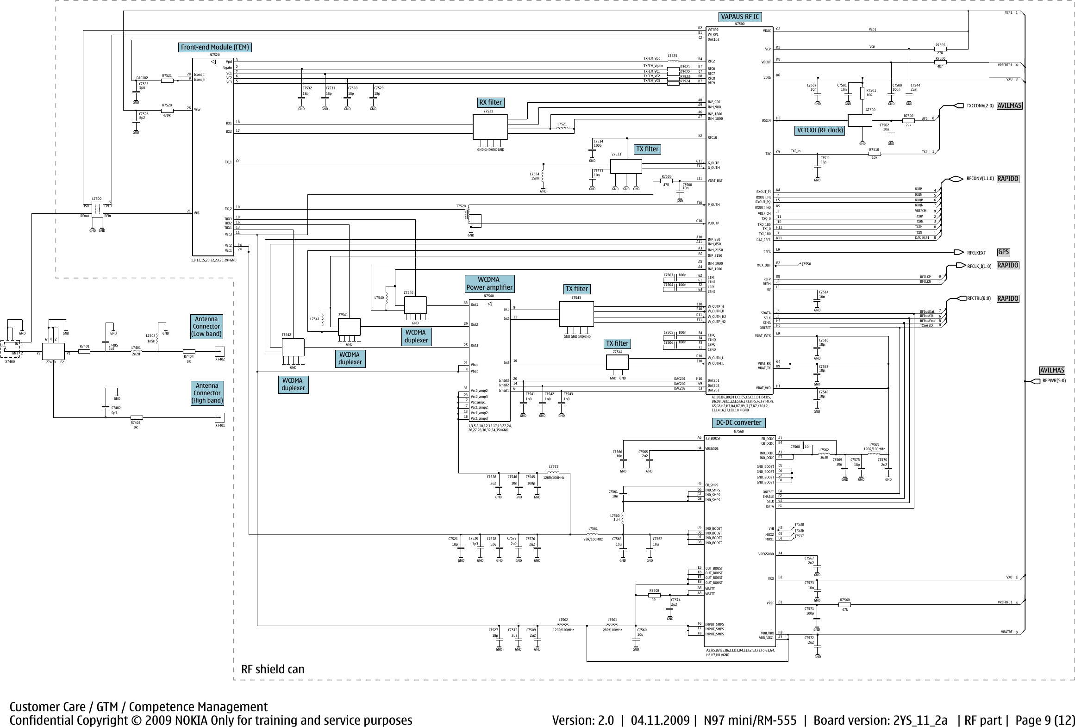
Task: Select the VAPAUS RF IC block label
Action: (740, 17)
